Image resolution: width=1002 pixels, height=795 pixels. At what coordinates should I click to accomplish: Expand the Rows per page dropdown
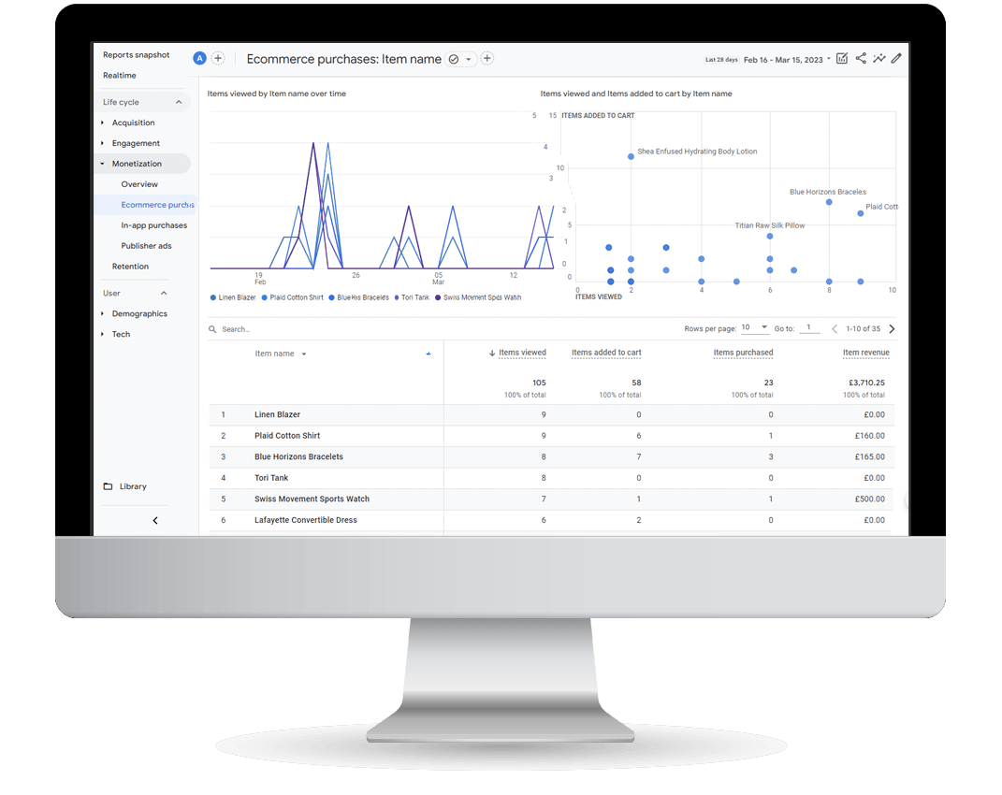[x=755, y=328]
